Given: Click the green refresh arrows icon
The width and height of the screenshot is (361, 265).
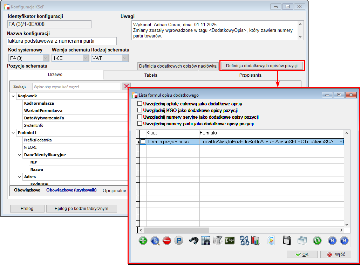Looking at the screenshot, I should (318, 240).
